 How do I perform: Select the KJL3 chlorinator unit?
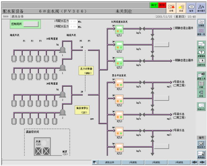click(119, 115)
